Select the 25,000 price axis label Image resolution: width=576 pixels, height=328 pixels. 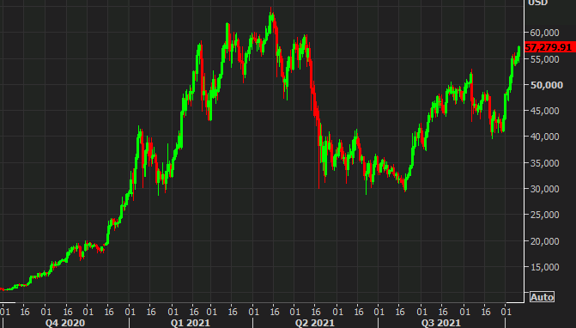click(544, 215)
